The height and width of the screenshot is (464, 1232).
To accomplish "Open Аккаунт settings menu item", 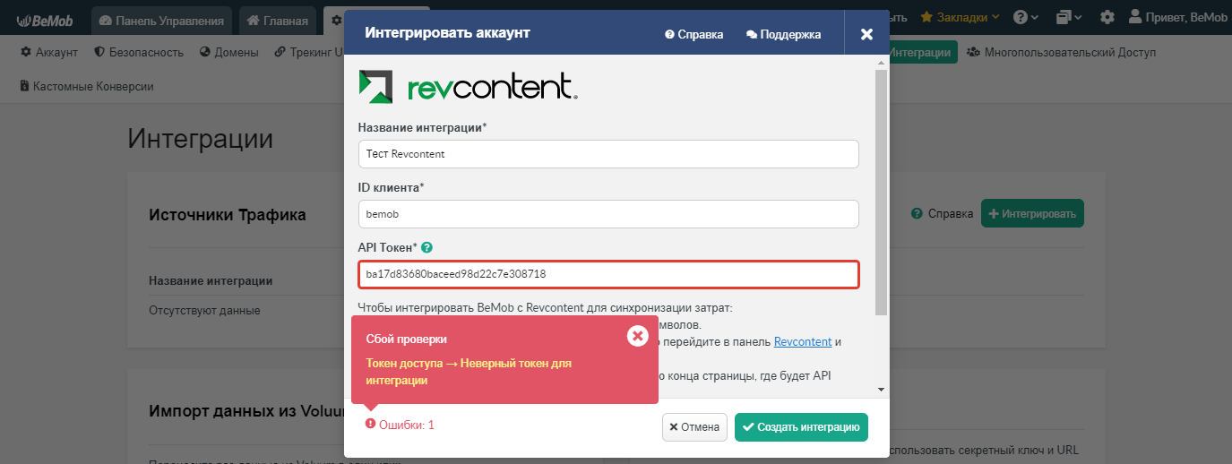I will pos(49,52).
